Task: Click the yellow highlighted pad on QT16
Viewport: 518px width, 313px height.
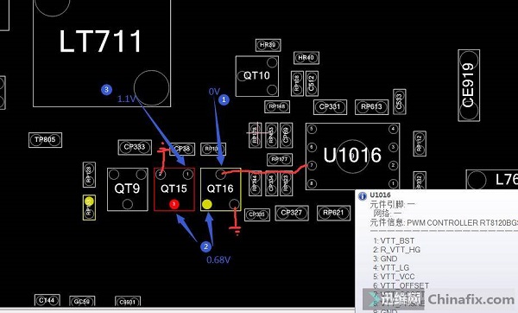Action: click(x=207, y=204)
